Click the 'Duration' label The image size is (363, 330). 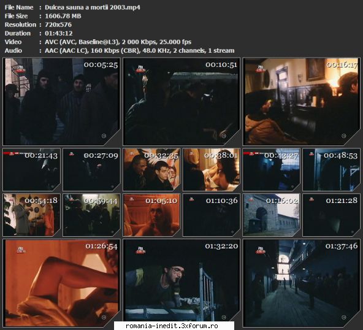18,33
